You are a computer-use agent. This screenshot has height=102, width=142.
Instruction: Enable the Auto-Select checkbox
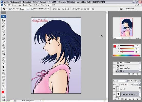[10, 9]
